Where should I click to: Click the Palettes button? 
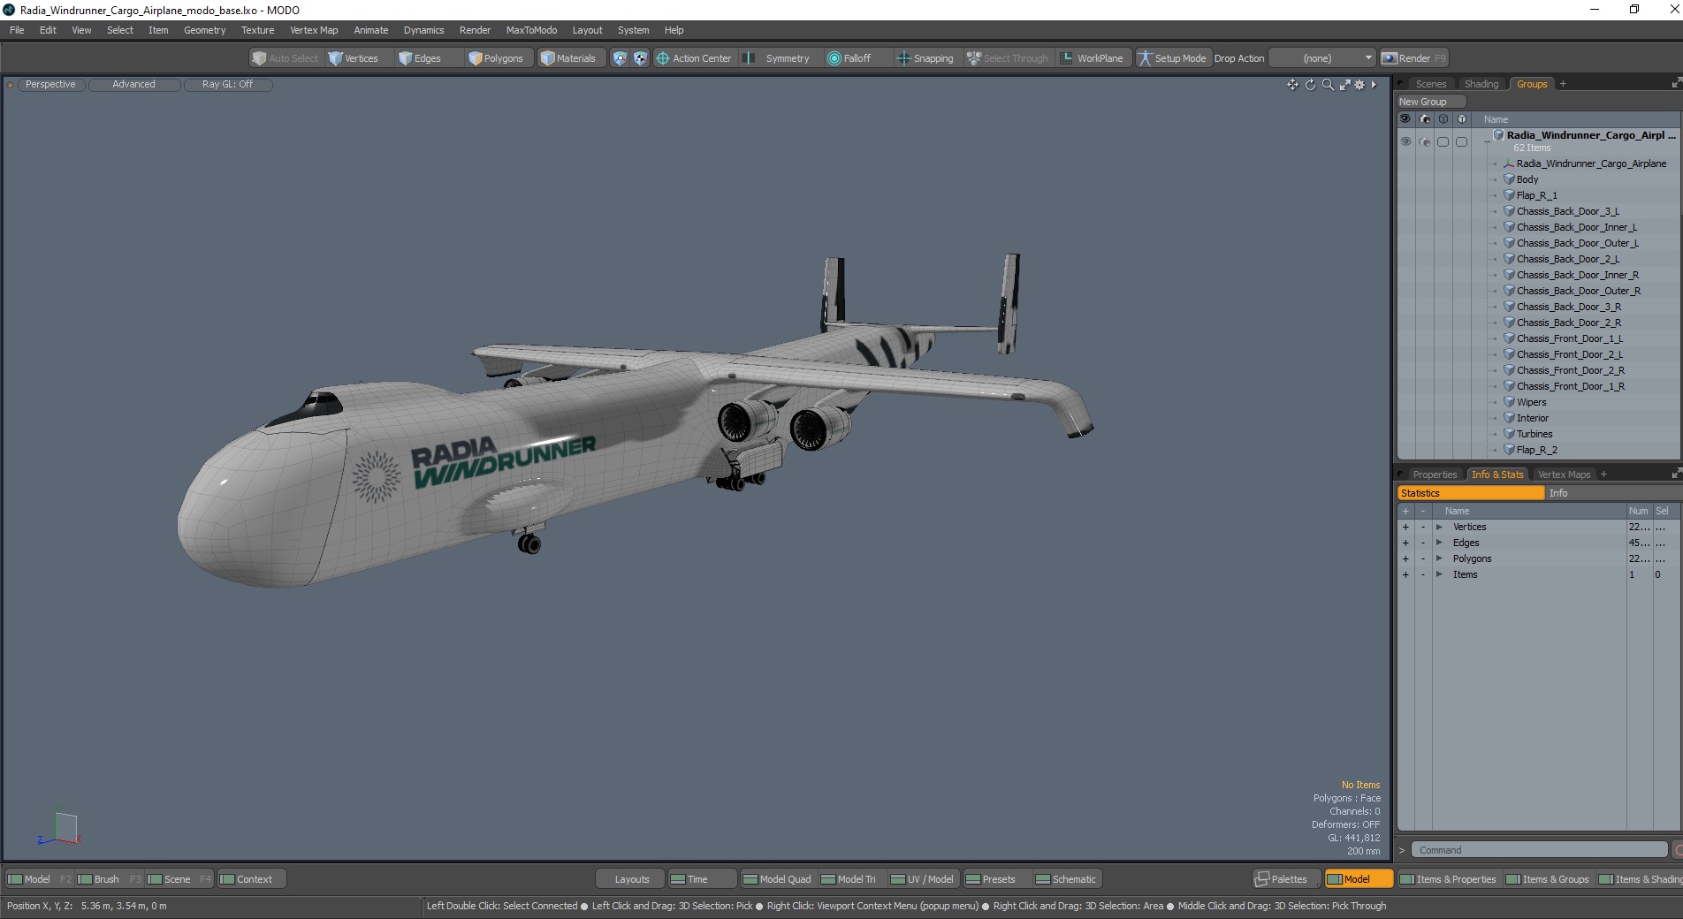click(1287, 879)
